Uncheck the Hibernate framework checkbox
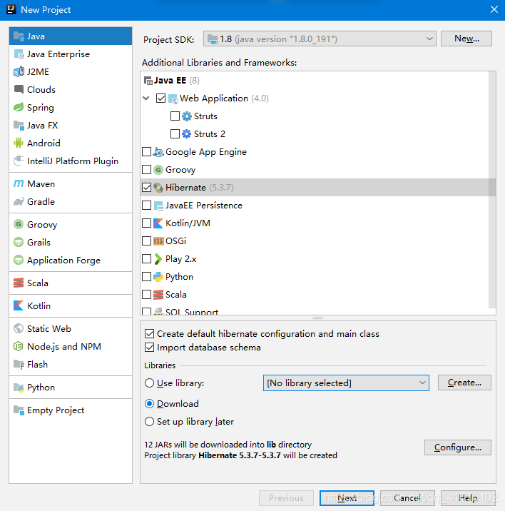505x511 pixels. (147, 188)
